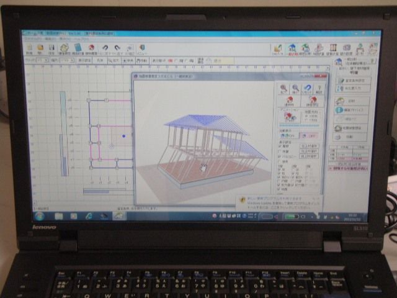Select the pencil CAD input mode icon
397x298 pixels.
pyautogui.click(x=277, y=49)
